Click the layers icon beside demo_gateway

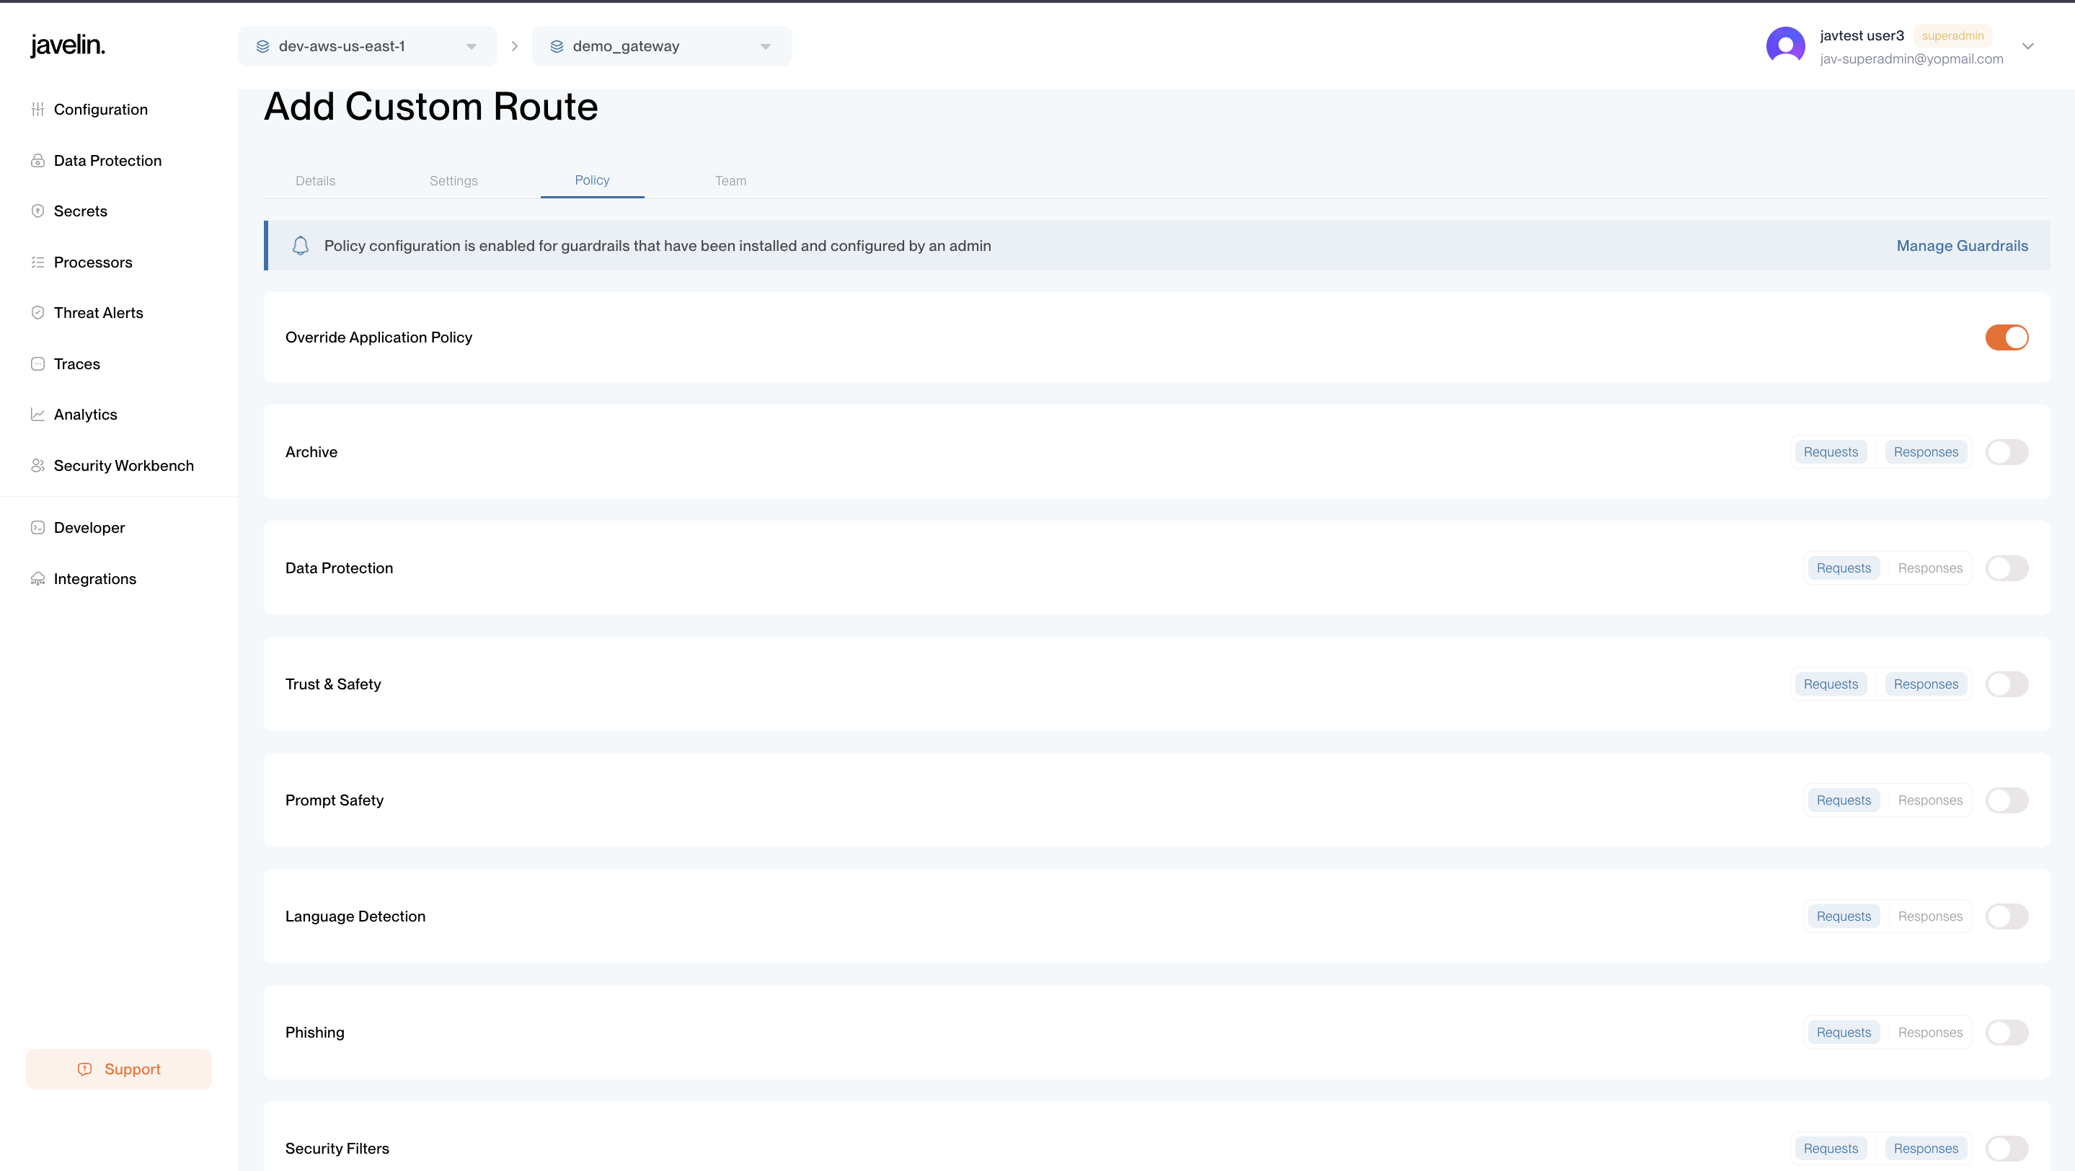[x=557, y=47]
